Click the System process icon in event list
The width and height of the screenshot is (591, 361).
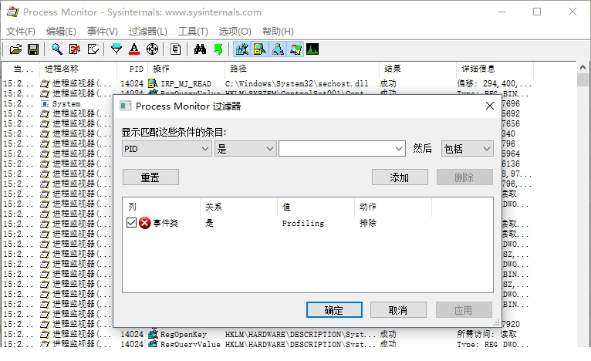tap(45, 103)
